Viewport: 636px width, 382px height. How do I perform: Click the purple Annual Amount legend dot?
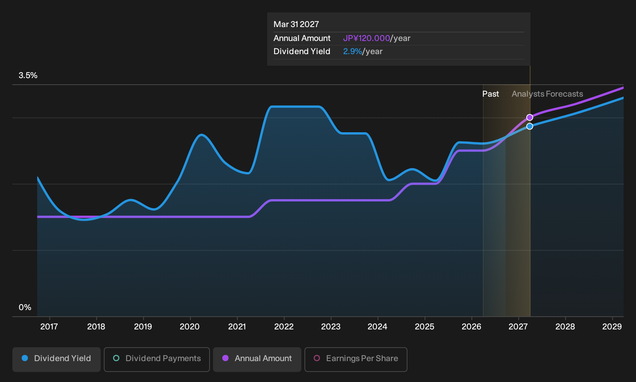coord(225,358)
